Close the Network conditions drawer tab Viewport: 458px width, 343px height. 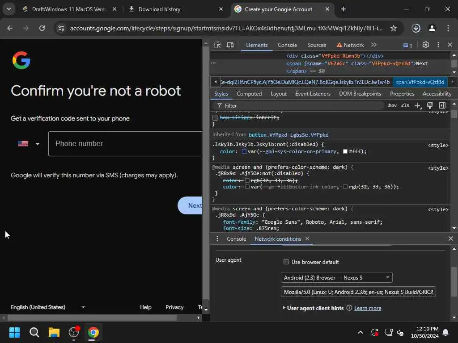click(307, 238)
